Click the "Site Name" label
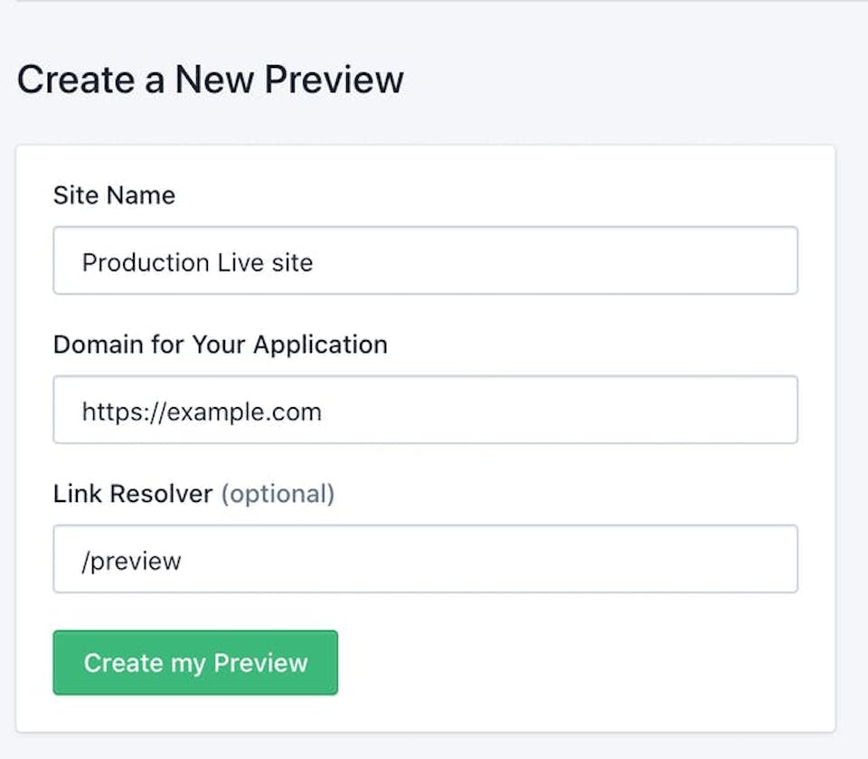Viewport: 868px width, 759px height. [114, 195]
